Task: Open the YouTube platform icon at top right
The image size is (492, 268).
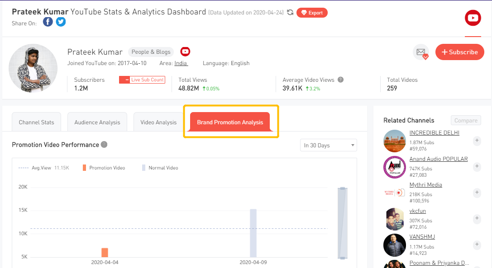Action: tap(473, 18)
